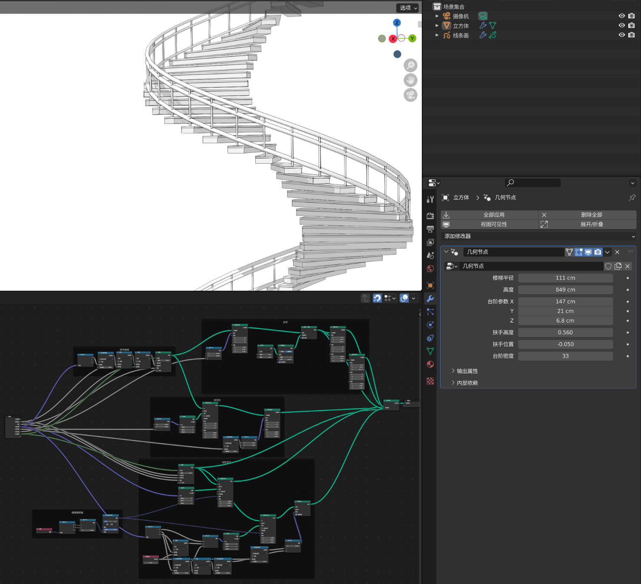Select the Modifiers wrench tab
The width and height of the screenshot is (641, 584).
(430, 298)
